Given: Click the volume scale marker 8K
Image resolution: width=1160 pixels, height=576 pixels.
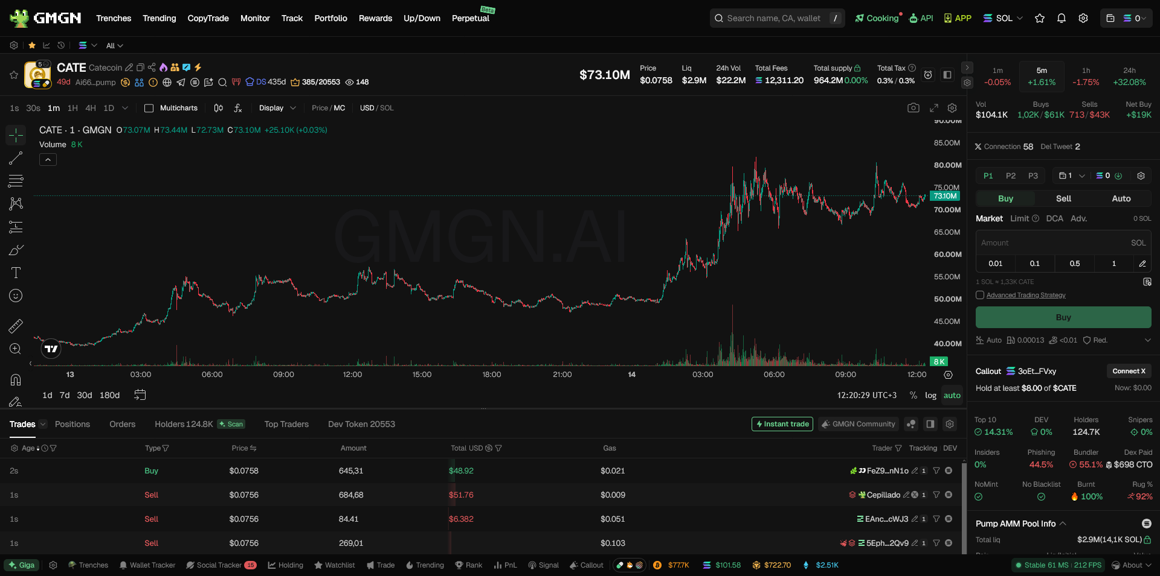Looking at the screenshot, I should (x=939, y=362).
